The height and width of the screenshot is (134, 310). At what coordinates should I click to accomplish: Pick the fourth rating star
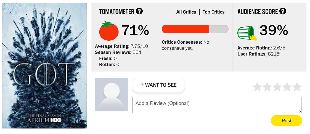point(287,87)
